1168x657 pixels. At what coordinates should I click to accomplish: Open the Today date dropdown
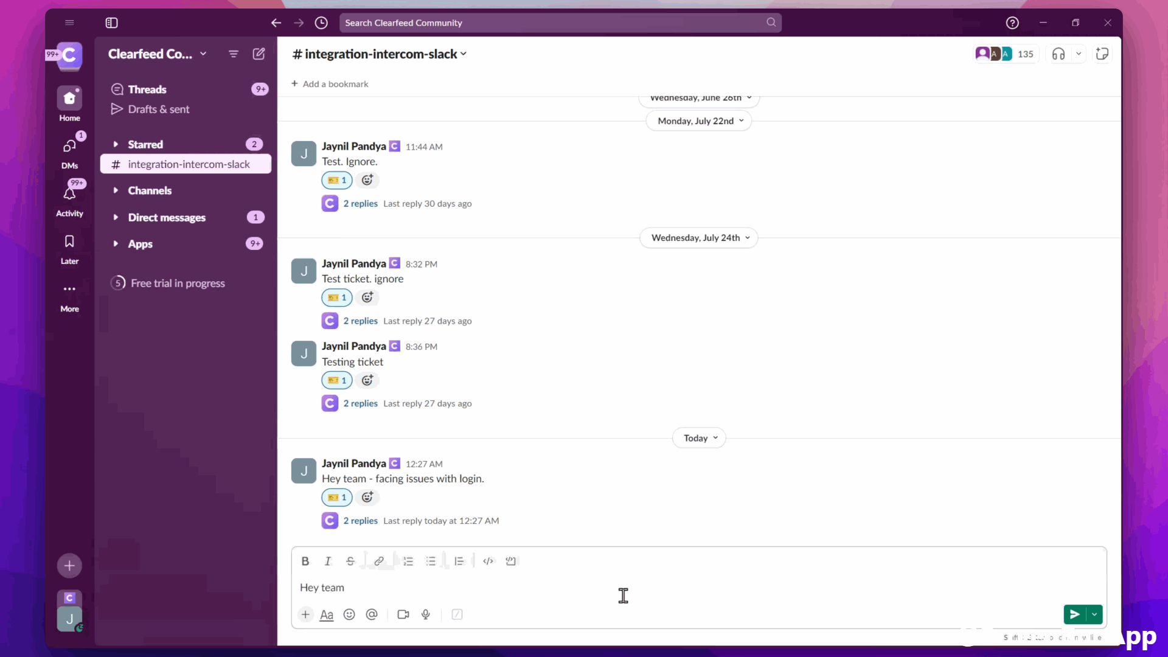click(x=700, y=438)
